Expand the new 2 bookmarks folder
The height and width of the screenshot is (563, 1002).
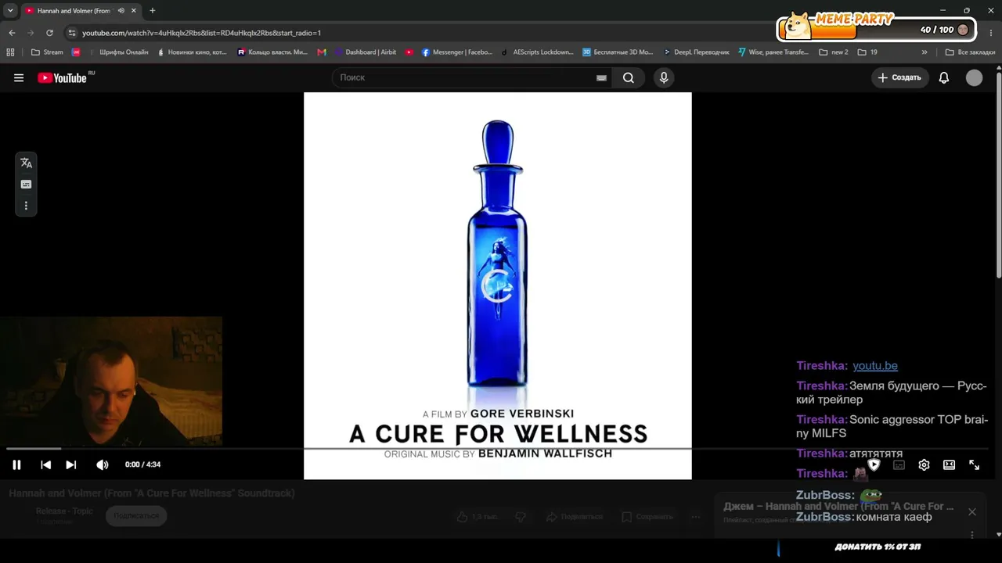pos(834,52)
